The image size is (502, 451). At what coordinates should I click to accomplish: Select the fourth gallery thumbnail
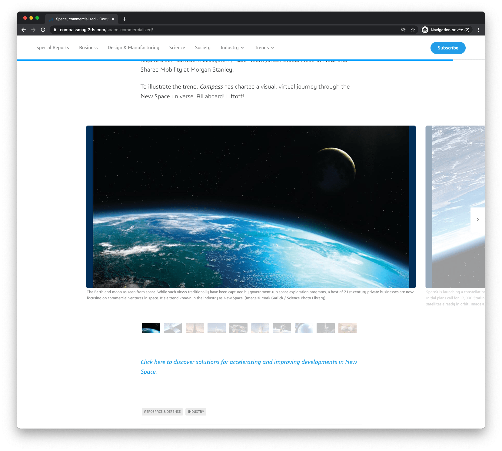(x=217, y=328)
